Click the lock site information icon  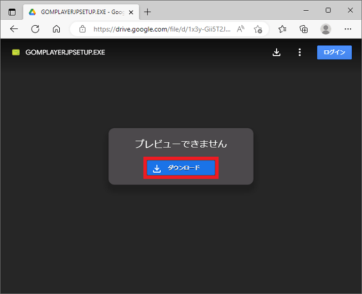[82, 29]
